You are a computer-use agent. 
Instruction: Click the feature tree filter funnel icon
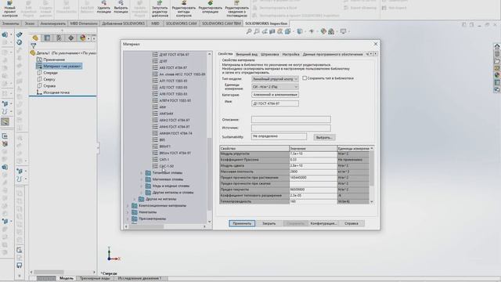[33, 46]
